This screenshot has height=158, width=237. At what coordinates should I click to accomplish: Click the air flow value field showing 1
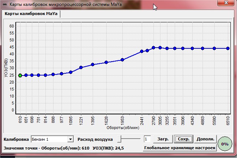147,139
